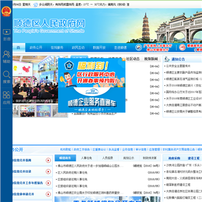Select the 建设工程 tab
Screen dimensions: 202x202
[x=194, y=158]
